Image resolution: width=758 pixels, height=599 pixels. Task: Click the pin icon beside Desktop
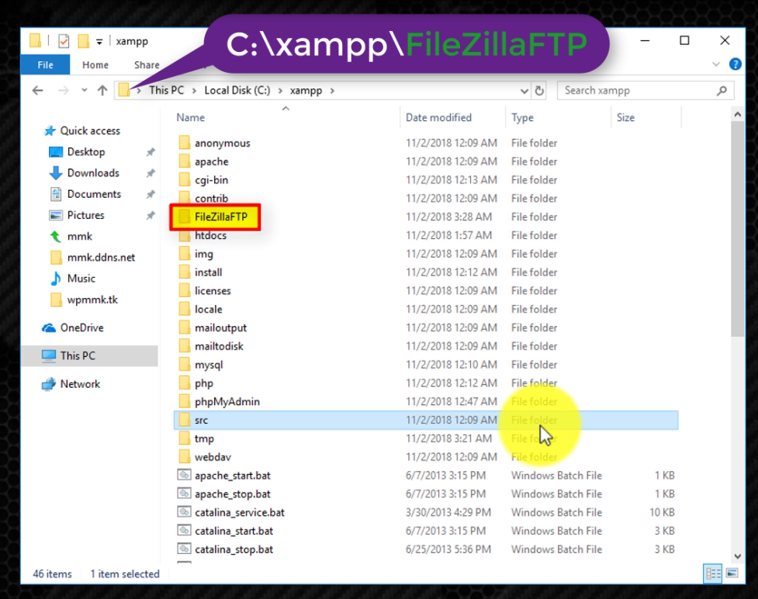(151, 152)
